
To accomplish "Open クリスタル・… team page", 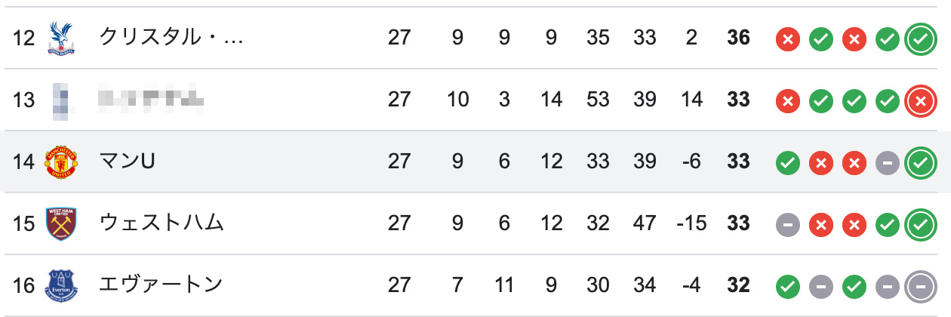I will click(172, 38).
